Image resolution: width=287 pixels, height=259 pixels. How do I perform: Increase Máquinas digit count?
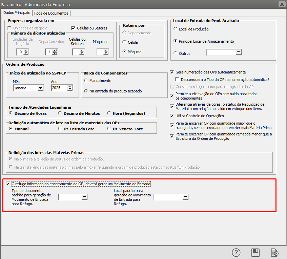pos(106,50)
